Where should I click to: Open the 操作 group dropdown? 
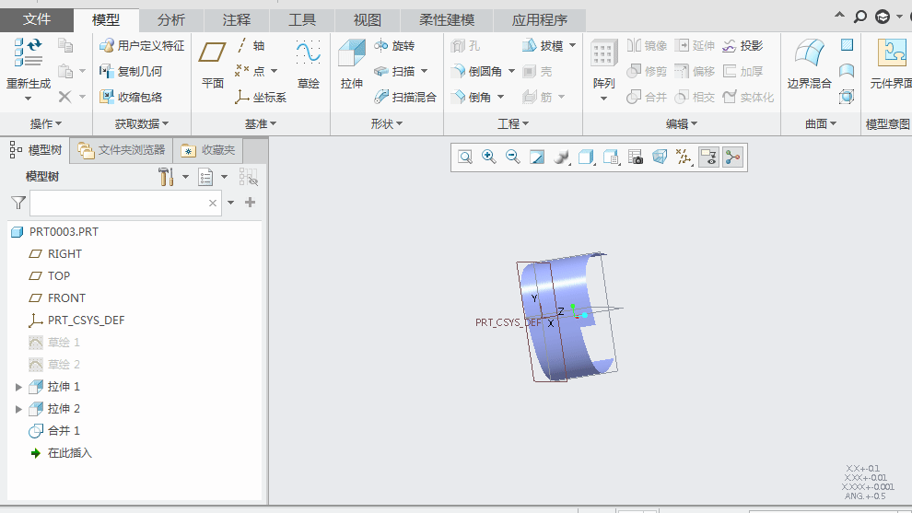(x=46, y=124)
